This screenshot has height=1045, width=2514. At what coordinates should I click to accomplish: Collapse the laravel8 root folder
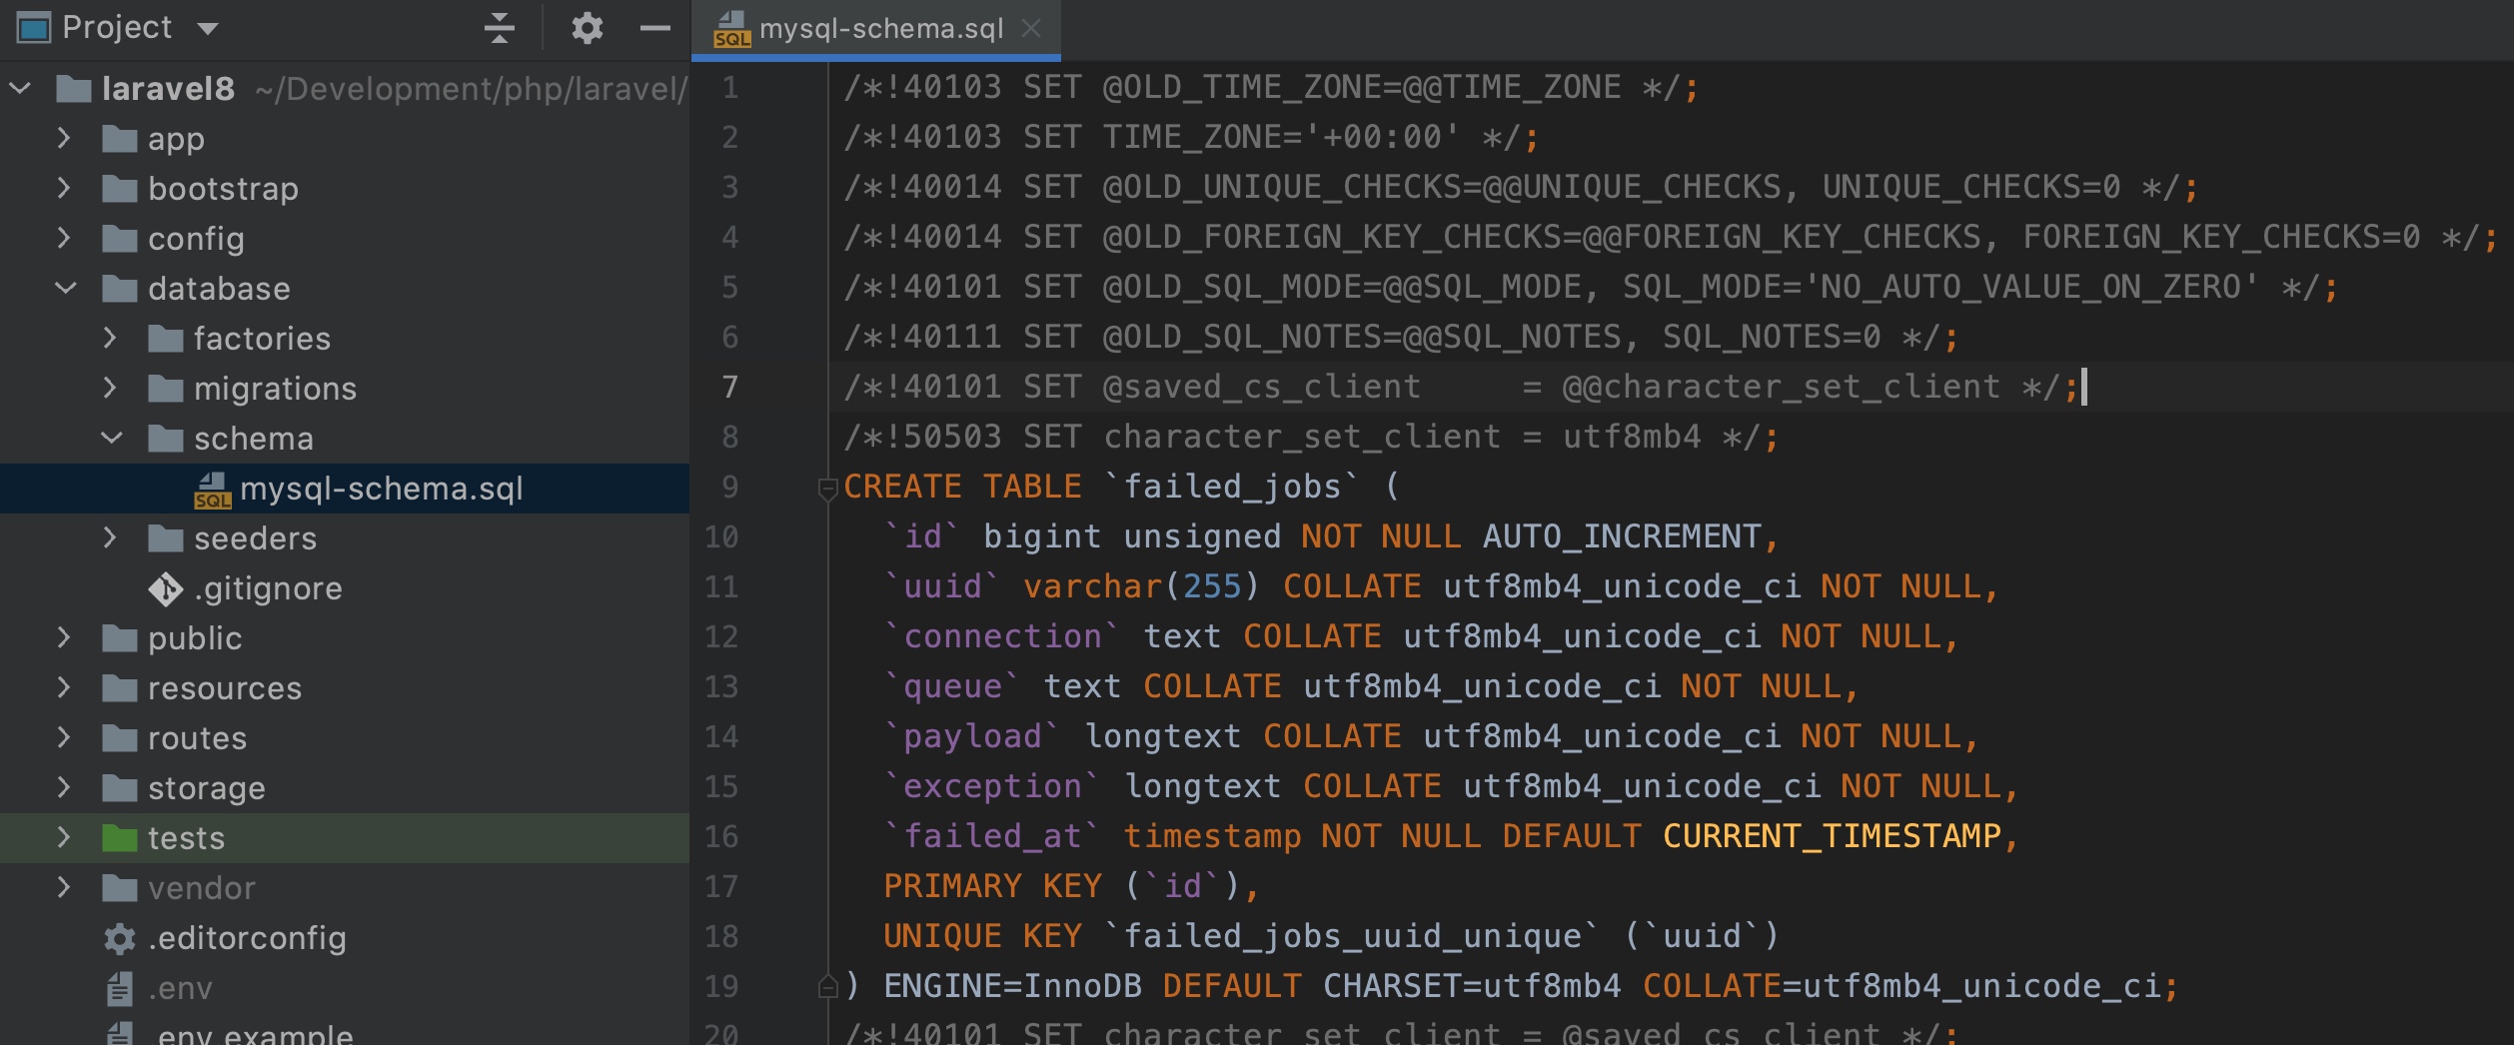pyautogui.click(x=21, y=89)
